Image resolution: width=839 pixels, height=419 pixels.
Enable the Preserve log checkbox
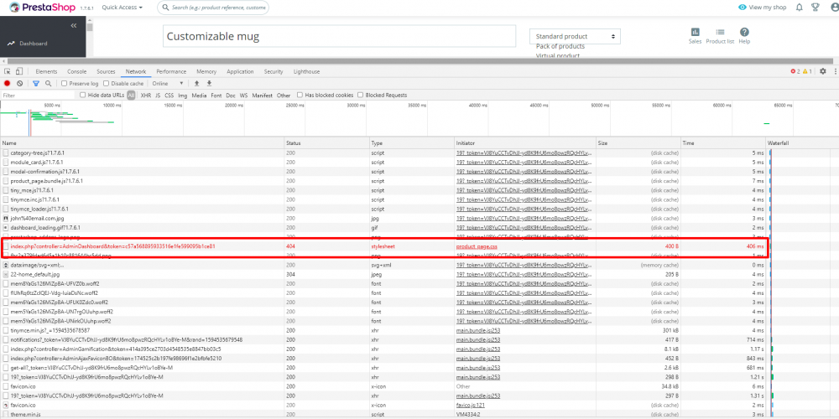[65, 84]
